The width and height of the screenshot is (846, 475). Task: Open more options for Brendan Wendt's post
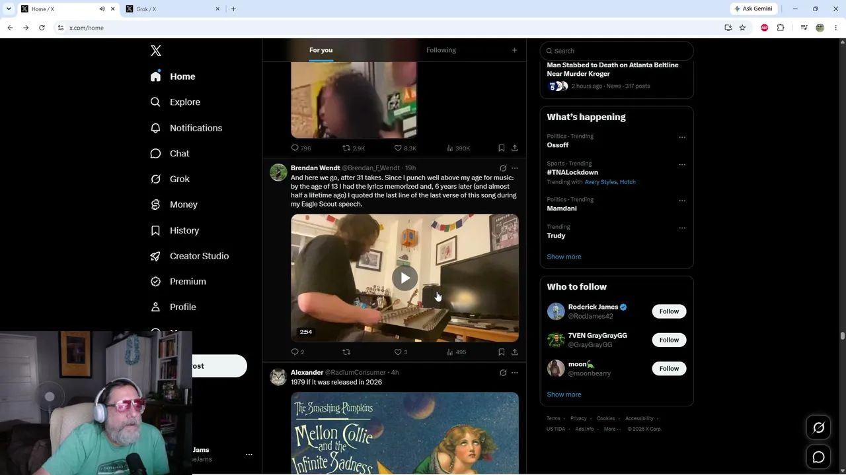pyautogui.click(x=515, y=168)
